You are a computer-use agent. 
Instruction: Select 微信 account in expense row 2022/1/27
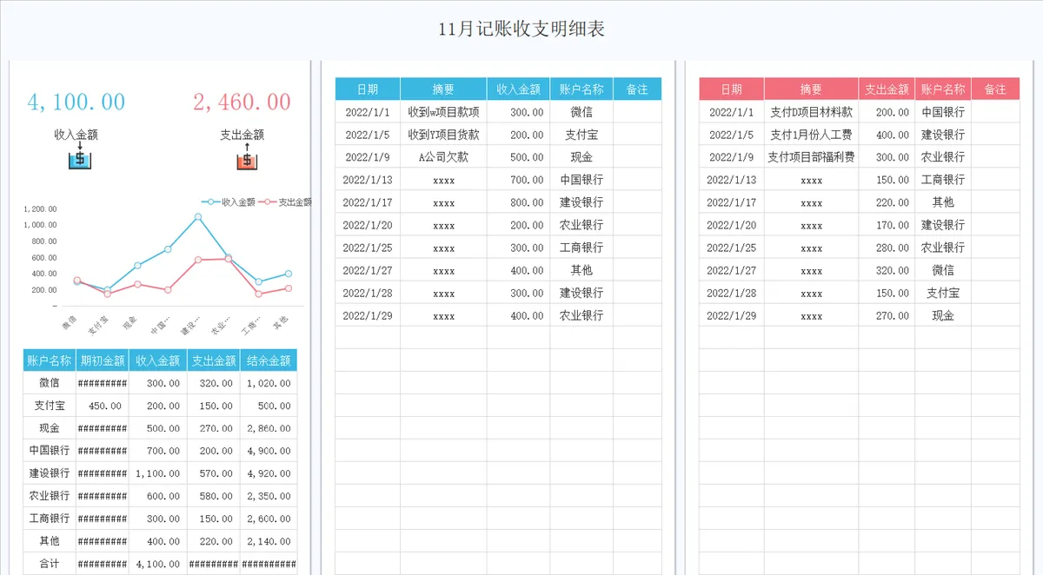point(943,270)
